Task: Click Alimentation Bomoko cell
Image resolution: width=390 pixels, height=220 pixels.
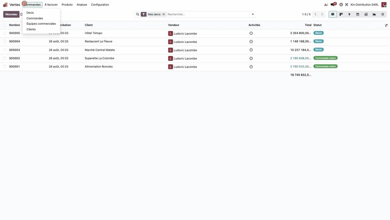Action: (99, 67)
